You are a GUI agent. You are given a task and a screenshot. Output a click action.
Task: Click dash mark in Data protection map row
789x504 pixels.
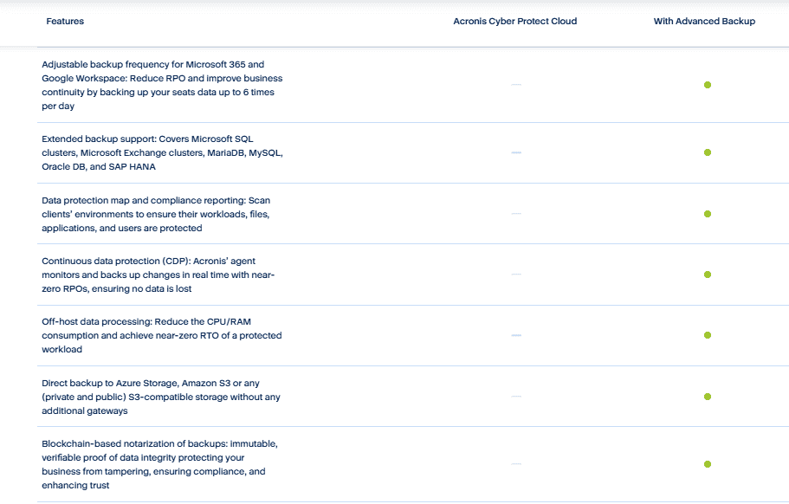[x=516, y=214]
